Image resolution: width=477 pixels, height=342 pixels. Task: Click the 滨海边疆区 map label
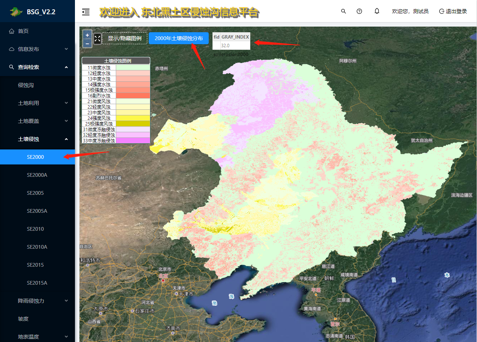click(462, 195)
